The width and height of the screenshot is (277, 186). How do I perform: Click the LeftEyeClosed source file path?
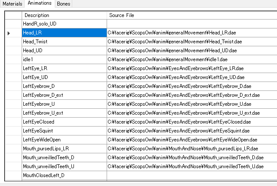(178, 122)
